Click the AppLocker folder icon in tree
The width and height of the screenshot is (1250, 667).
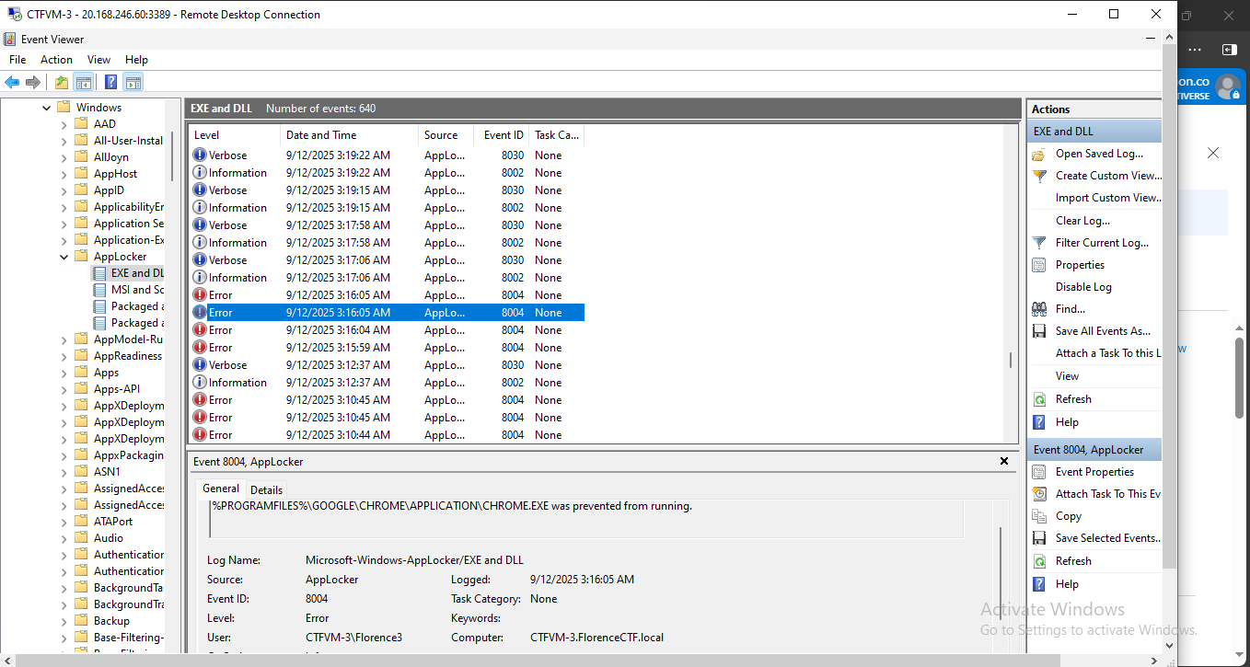tap(81, 257)
